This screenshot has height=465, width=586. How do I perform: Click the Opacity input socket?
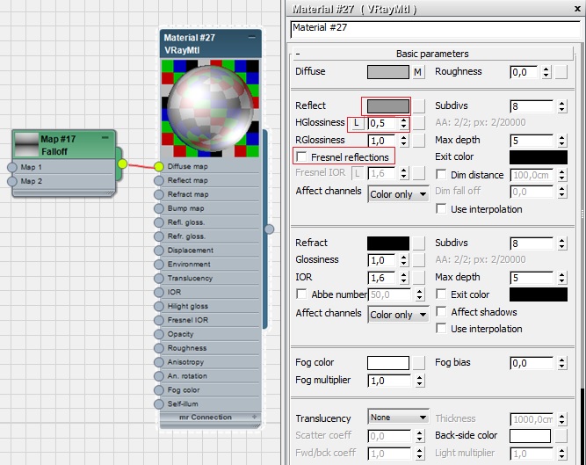(x=159, y=334)
